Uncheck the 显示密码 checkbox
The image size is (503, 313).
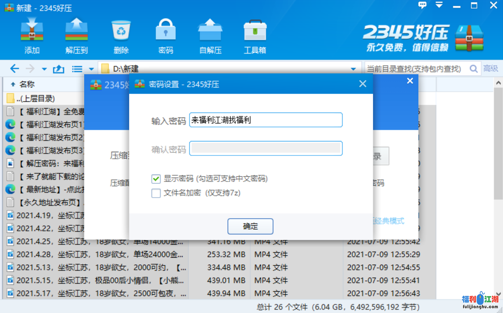coord(156,179)
